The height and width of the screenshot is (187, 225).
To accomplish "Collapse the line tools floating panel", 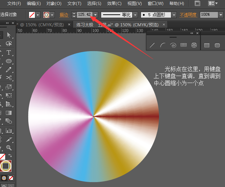I will pos(192,33).
